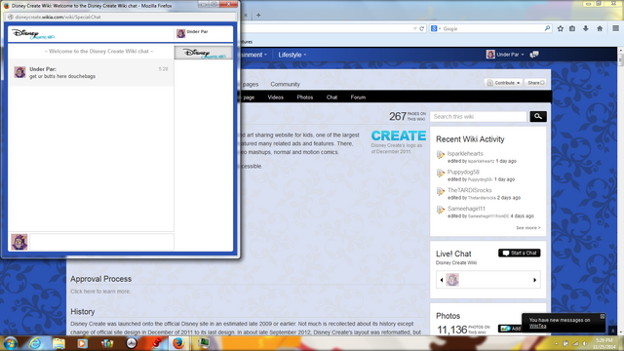Screen dimensions: 624x351
Task: Open the Windows Start orb
Action: point(10,343)
